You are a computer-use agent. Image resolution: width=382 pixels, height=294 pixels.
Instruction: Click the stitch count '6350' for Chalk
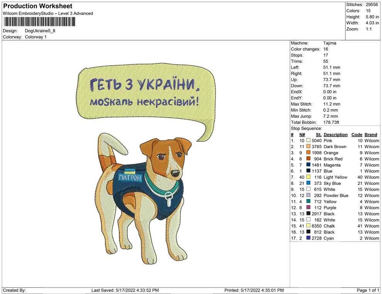coord(316,226)
